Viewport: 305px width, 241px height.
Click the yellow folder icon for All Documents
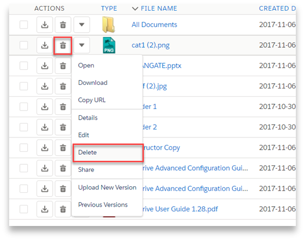(108, 25)
